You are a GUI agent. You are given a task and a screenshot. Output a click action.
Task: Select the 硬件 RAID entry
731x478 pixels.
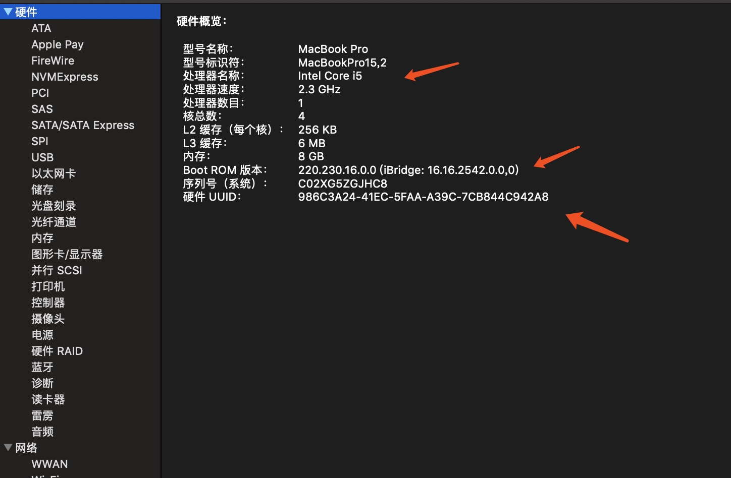pyautogui.click(x=57, y=351)
